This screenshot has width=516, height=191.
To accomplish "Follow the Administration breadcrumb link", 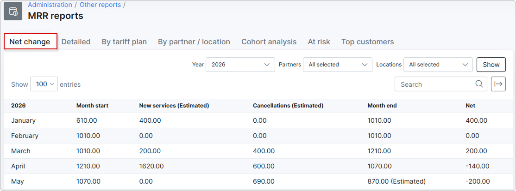I will pos(50,5).
